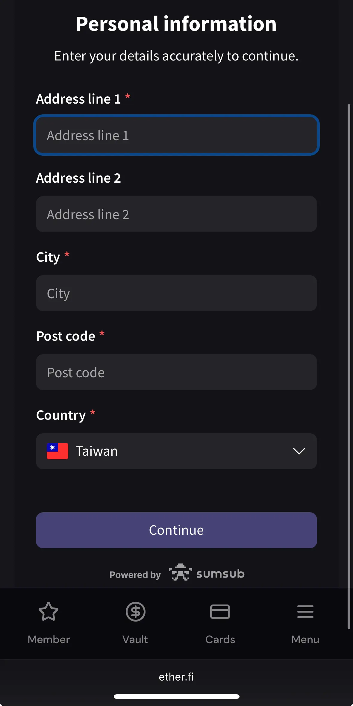Click the sumsub pixel logo icon
This screenshot has width=353, height=706.
[180, 572]
